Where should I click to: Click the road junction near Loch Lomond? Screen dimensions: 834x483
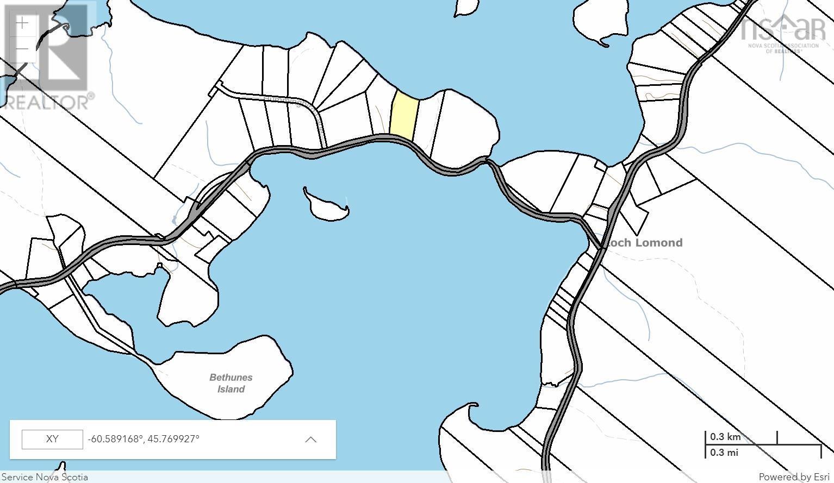[x=601, y=247]
